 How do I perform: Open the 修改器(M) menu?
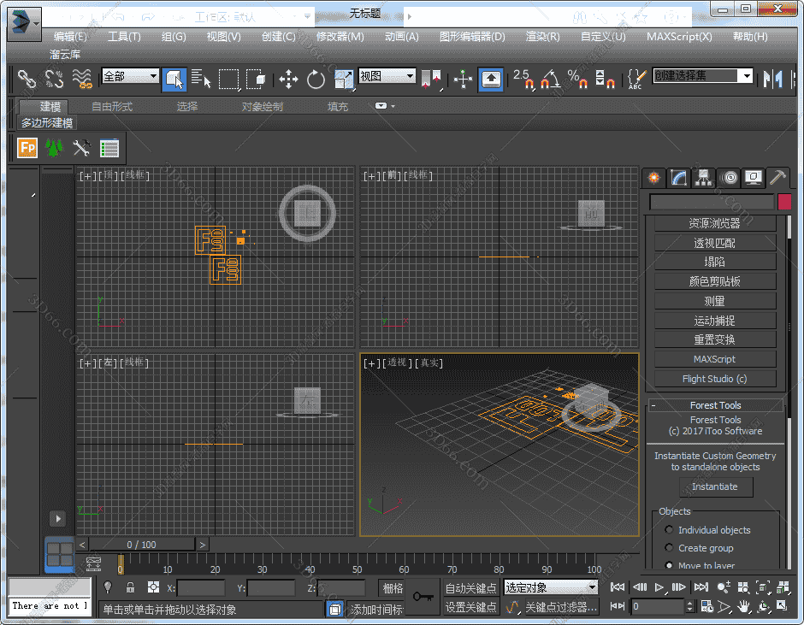click(x=340, y=37)
